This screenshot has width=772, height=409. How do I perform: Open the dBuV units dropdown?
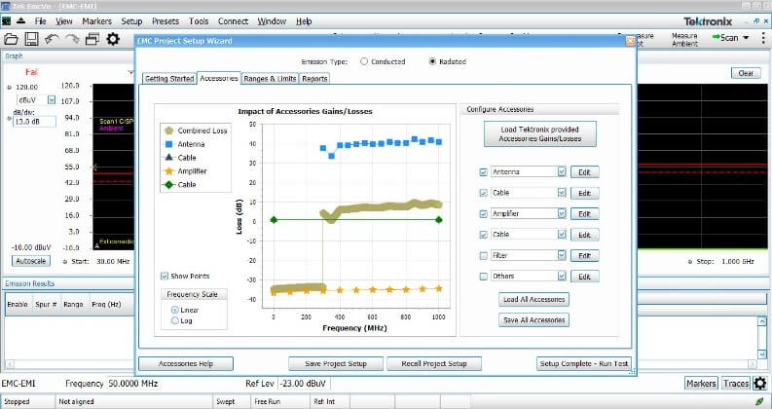[x=50, y=99]
